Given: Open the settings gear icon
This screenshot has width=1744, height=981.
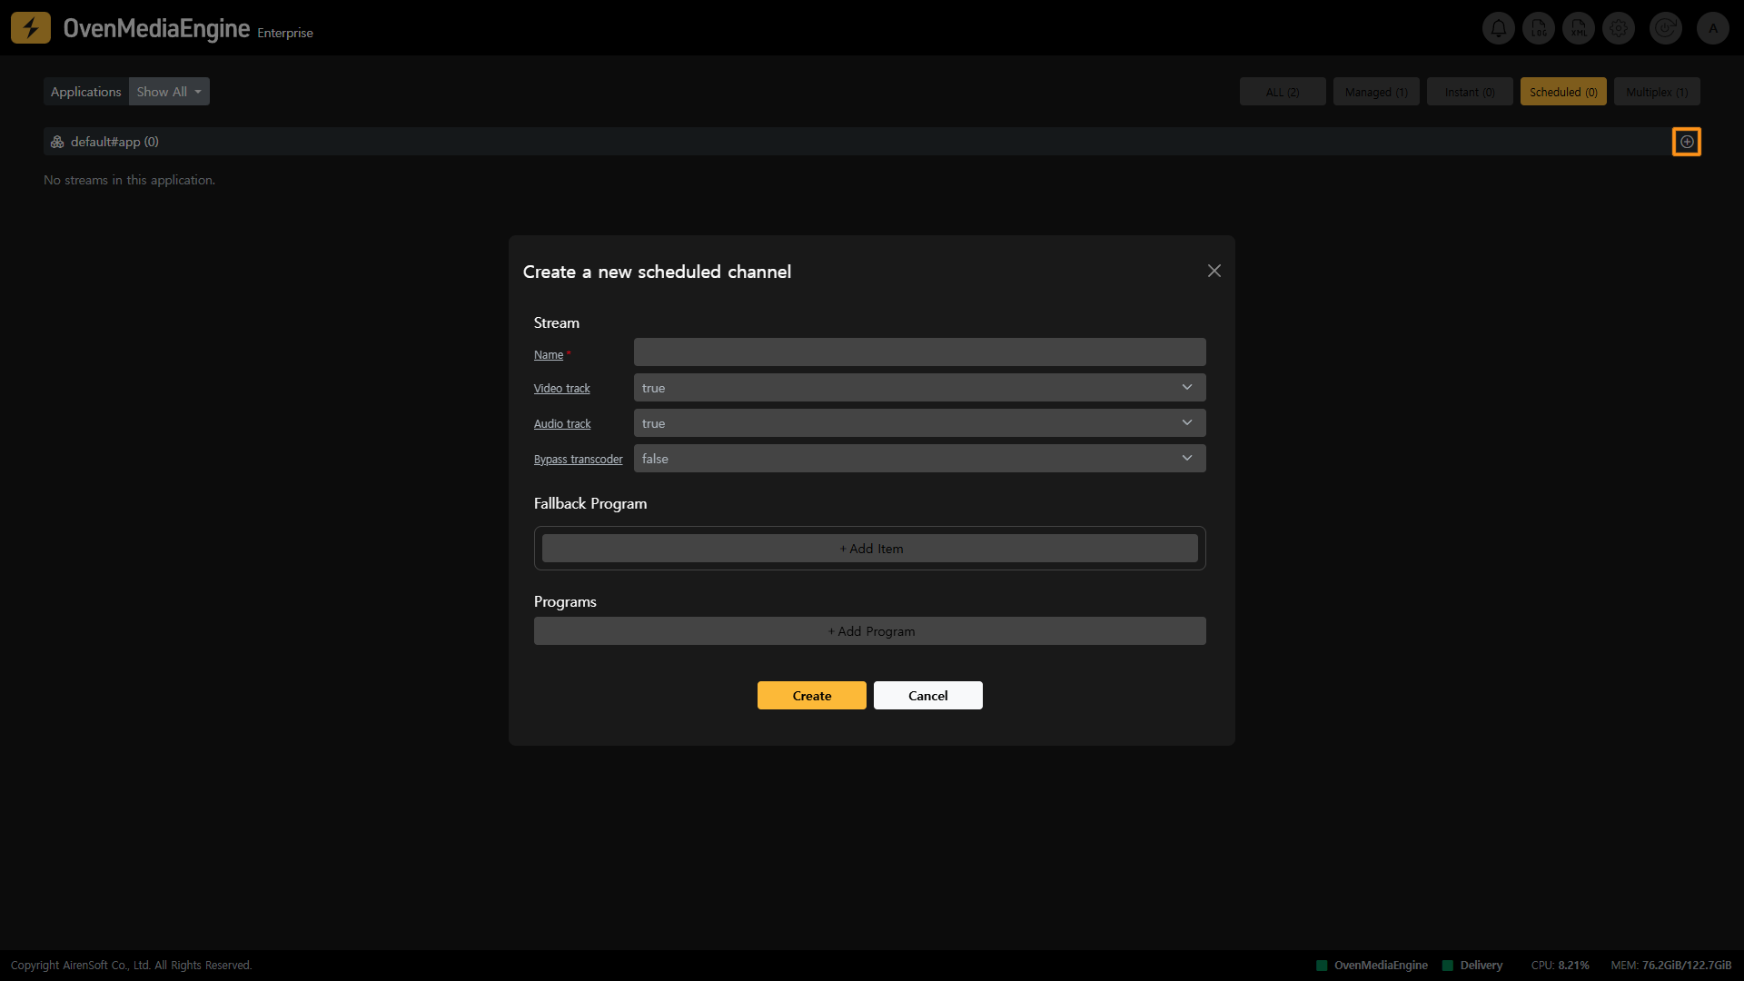Looking at the screenshot, I should pyautogui.click(x=1619, y=28).
